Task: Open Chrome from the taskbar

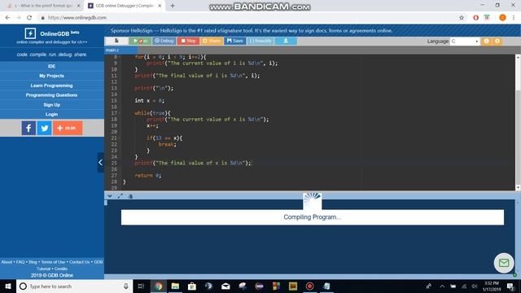Action: pos(159,286)
